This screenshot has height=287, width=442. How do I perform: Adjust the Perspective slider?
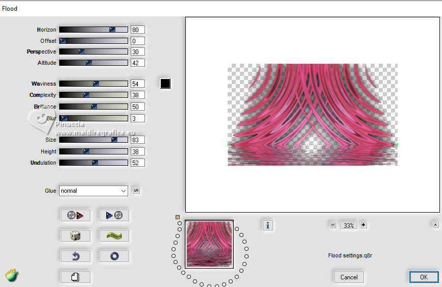pos(93,51)
